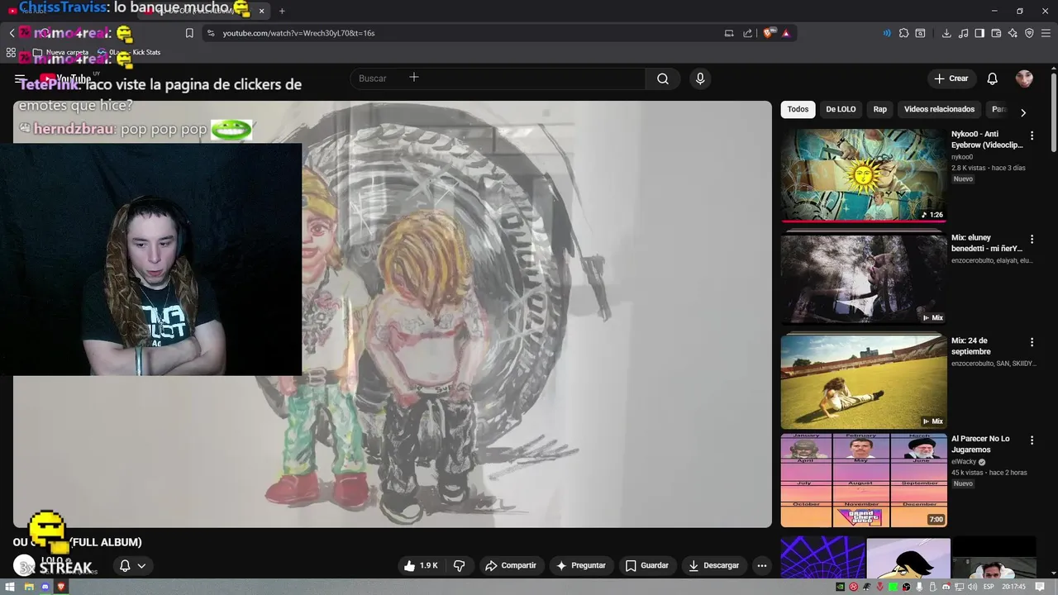Select the De LOLO filter chip
1058x595 pixels.
tap(841, 109)
